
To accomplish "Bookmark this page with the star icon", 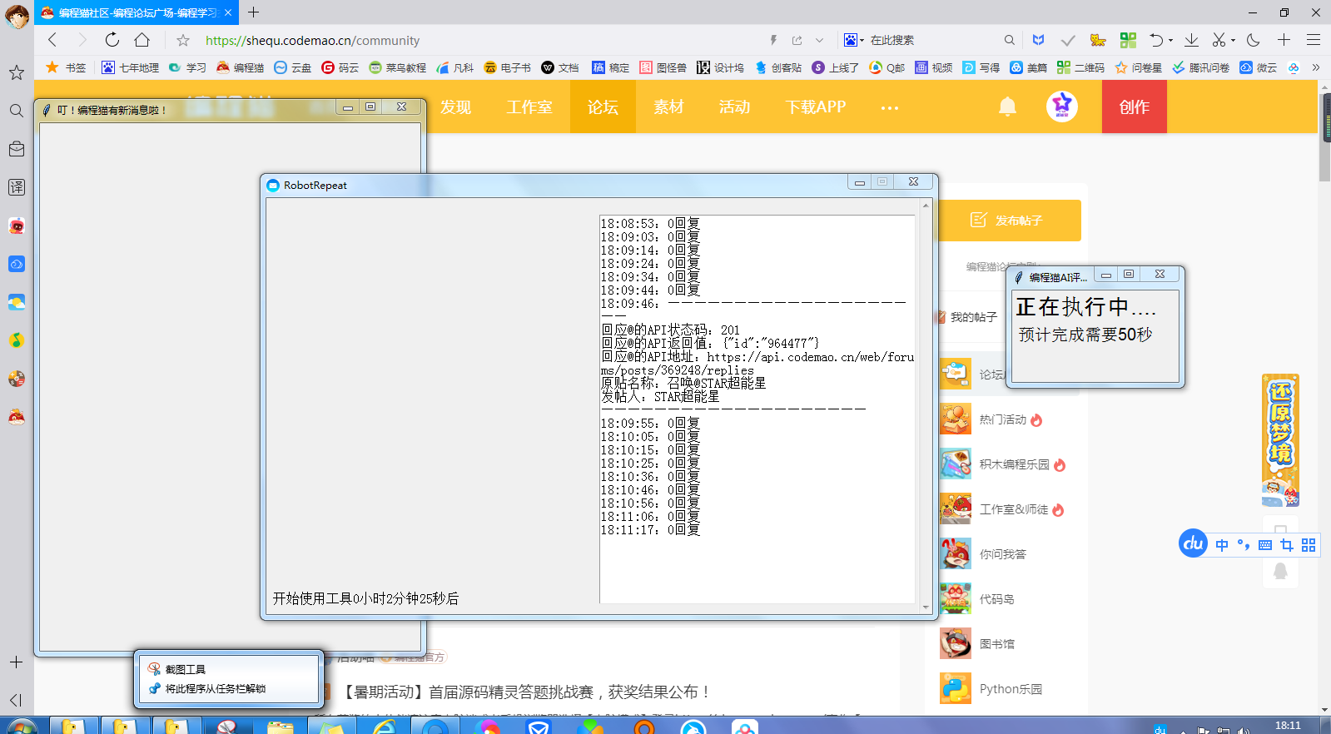I will pos(183,40).
